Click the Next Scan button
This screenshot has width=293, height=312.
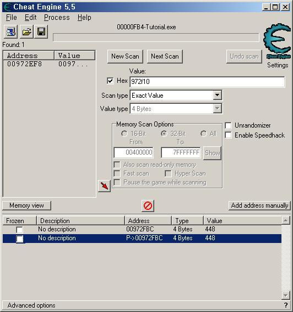[x=165, y=56]
